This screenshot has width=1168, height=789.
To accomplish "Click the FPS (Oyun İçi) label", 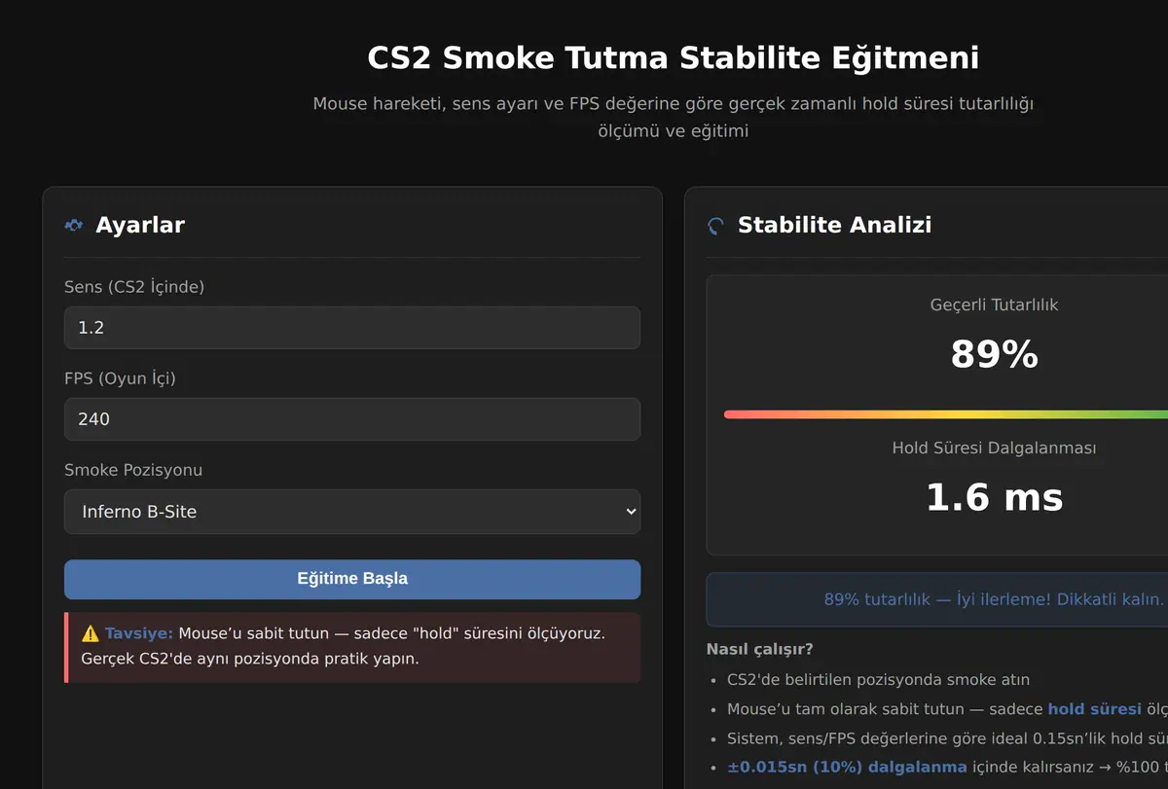I will 120,378.
